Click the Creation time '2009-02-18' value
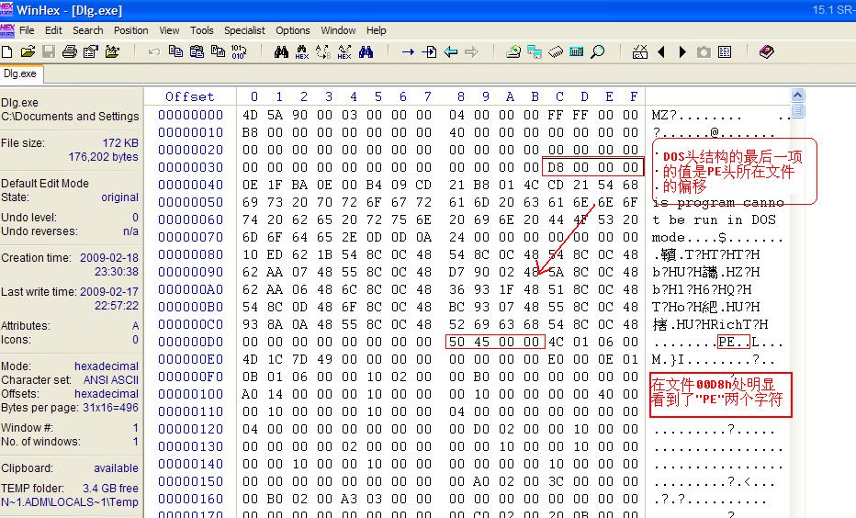Screen dimensions: 856x518 [109, 258]
